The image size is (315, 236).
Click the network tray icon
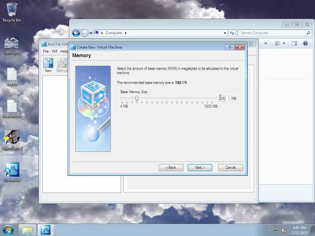(x=277, y=230)
